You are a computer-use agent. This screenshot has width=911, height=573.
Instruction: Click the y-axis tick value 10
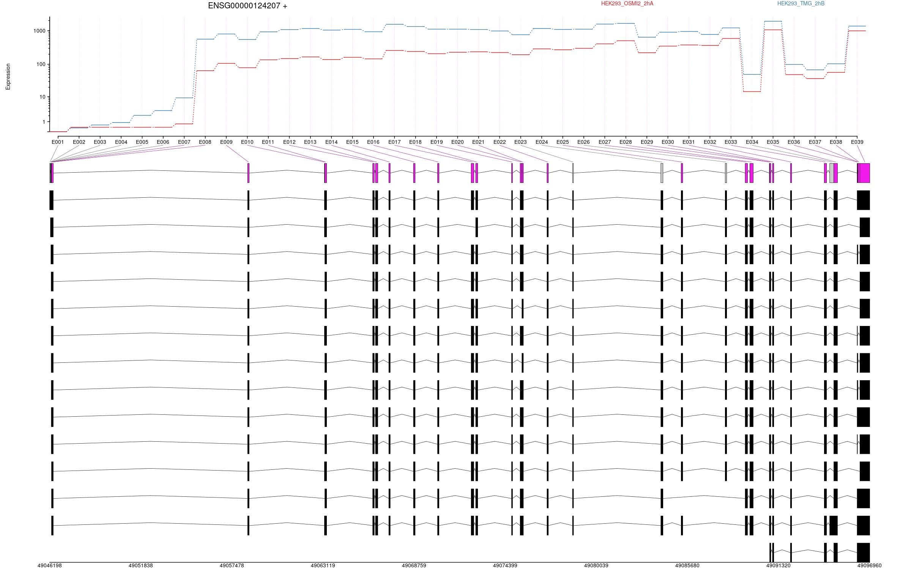click(x=43, y=97)
